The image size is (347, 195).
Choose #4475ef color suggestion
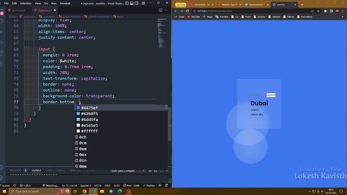pos(121,108)
